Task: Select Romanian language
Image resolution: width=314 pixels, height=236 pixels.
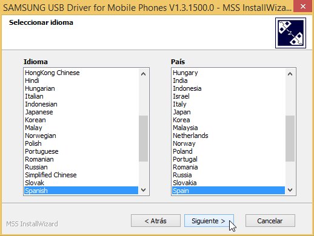Action: pyautogui.click(x=81, y=159)
